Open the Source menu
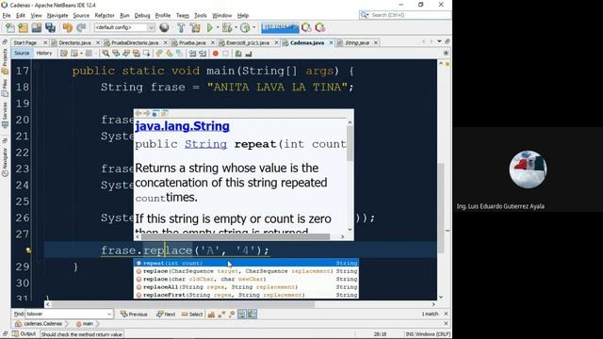Viewport: 603px width, 339px height. (81, 15)
